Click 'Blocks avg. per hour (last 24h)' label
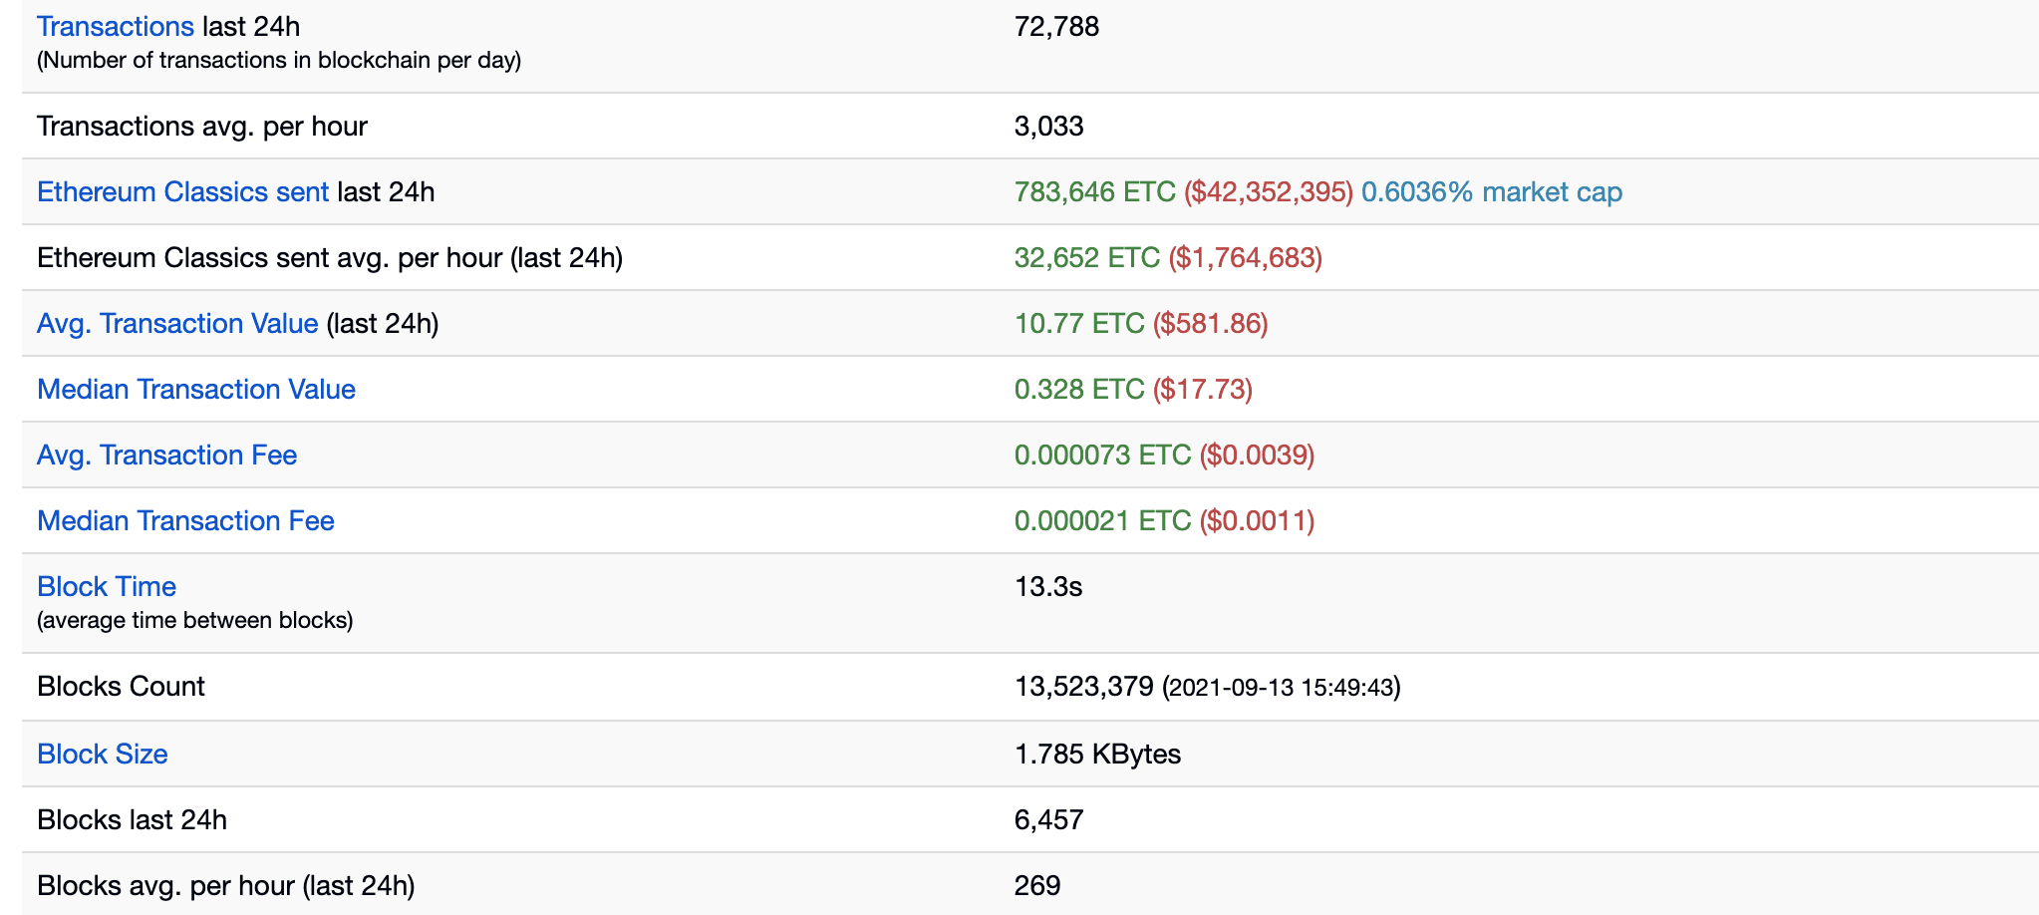This screenshot has height=915, width=2039. (x=226, y=885)
